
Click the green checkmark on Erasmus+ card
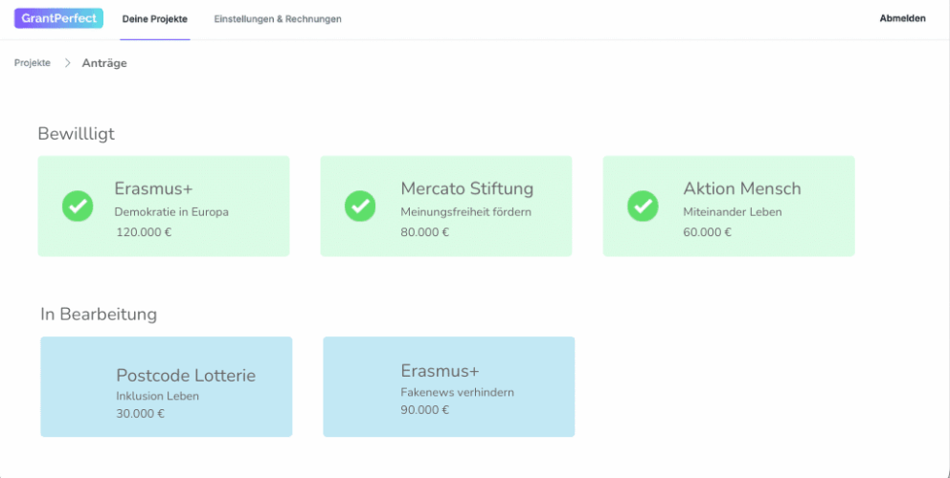(x=78, y=206)
